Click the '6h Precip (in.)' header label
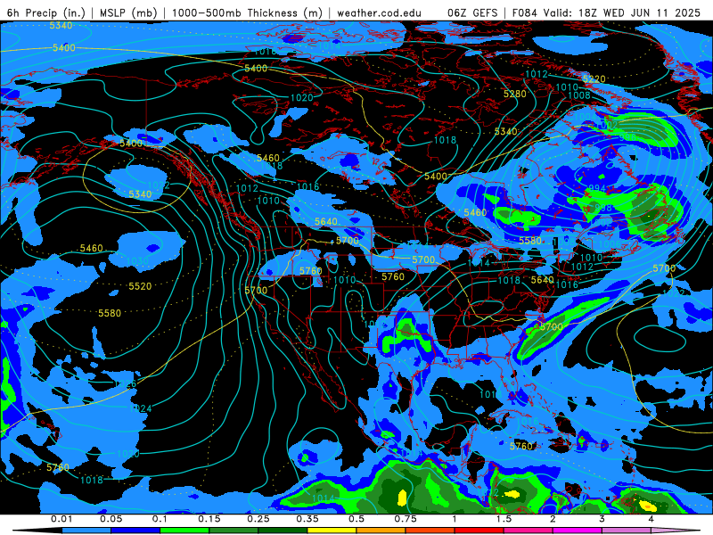Viewport: 713px width, 535px height. click(46, 12)
